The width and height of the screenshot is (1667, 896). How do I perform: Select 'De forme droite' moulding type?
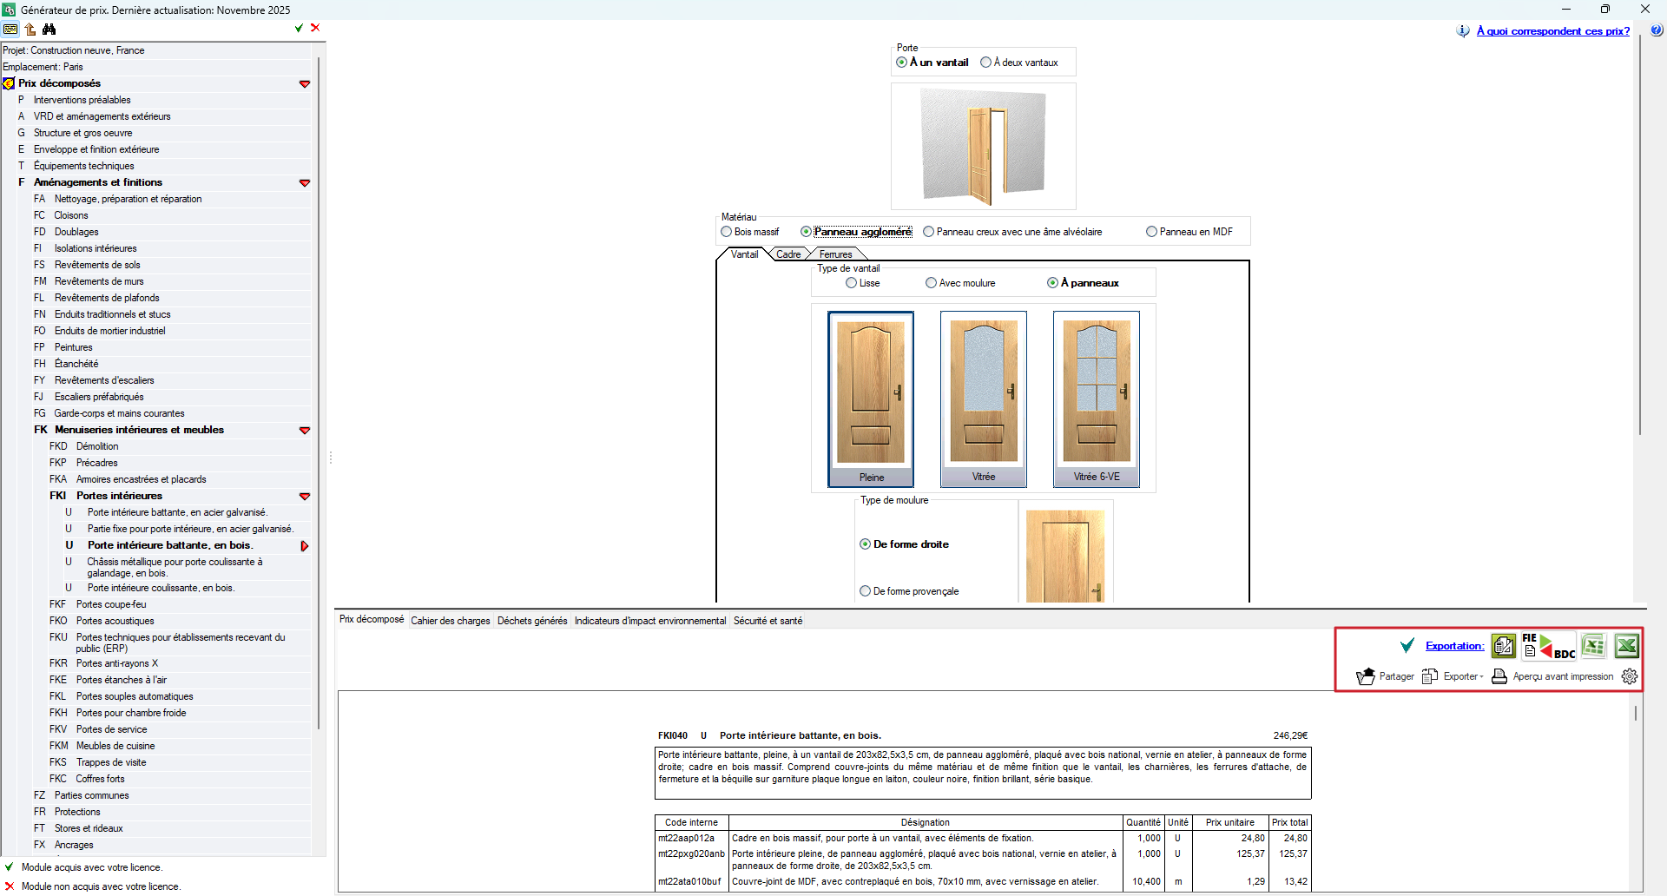904,544
